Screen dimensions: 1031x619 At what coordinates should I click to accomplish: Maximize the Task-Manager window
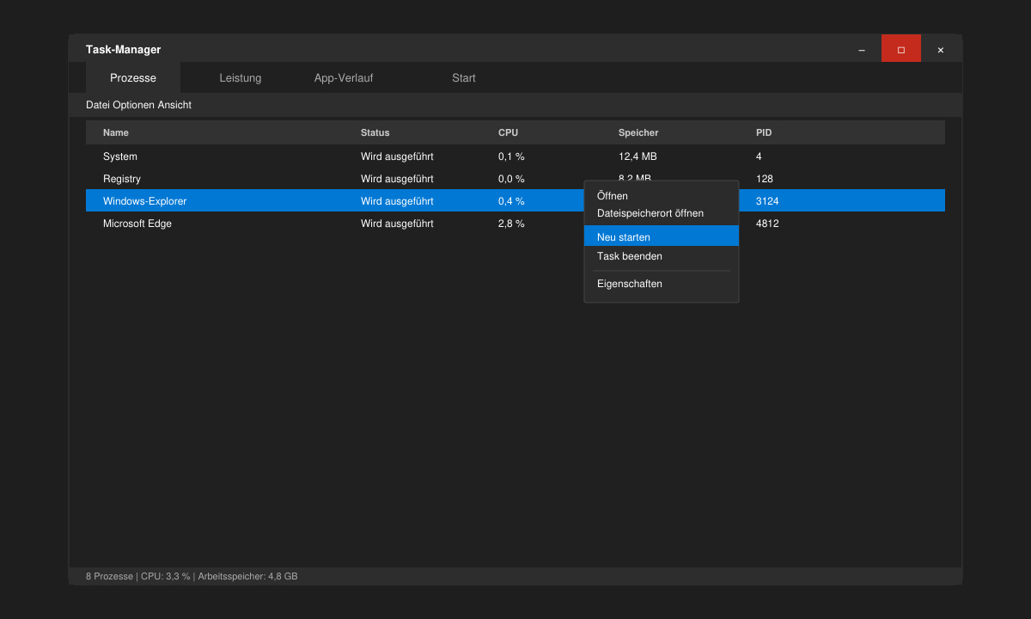tap(901, 49)
